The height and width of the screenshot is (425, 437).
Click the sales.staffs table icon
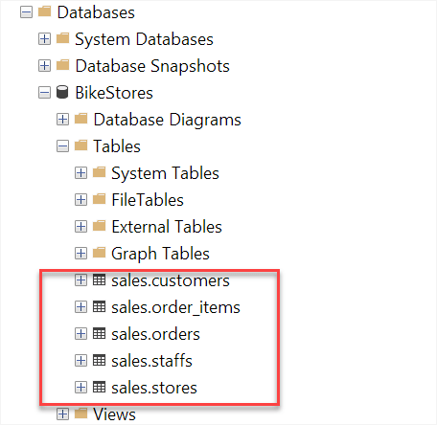click(99, 361)
